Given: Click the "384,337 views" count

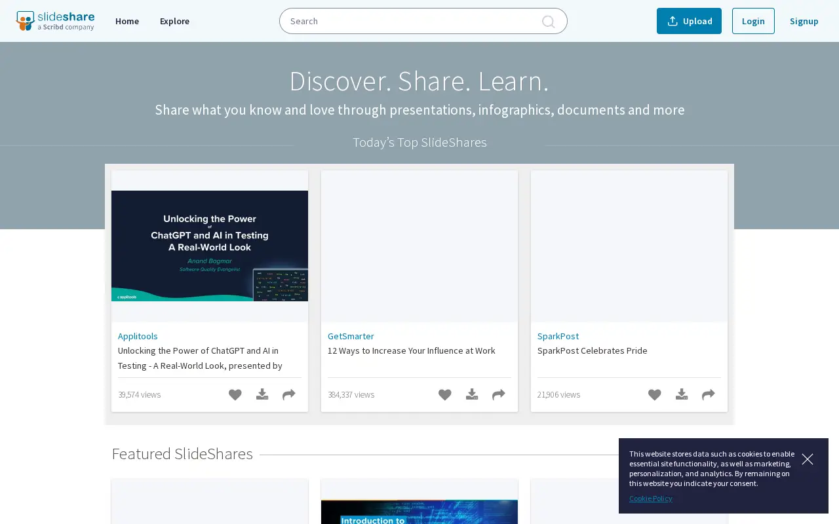Looking at the screenshot, I should point(351,394).
